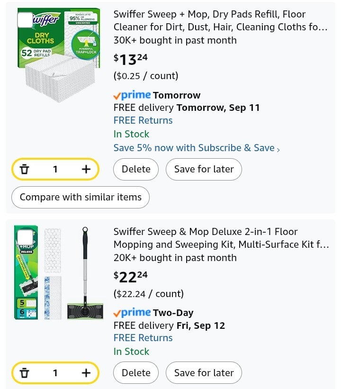Image resolution: width=341 pixels, height=389 pixels.
Task: Click FREE Returns under Deluxe Mopping Kit
Action: tap(143, 338)
